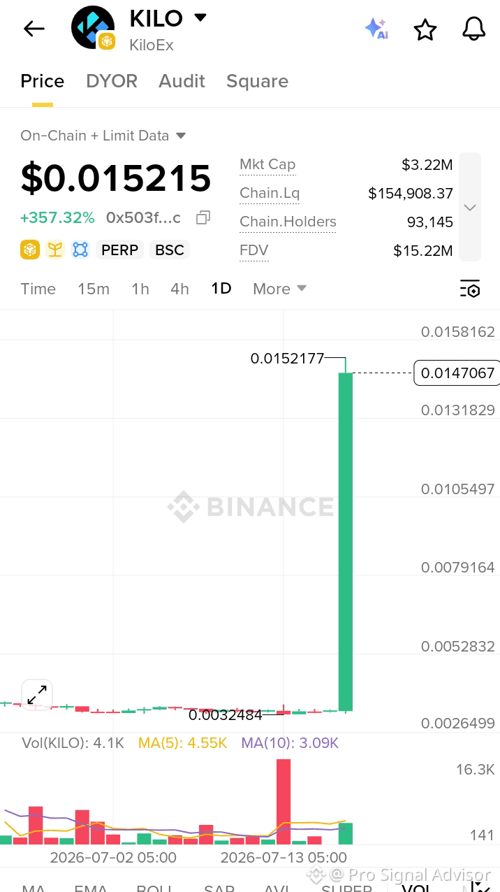Open the KILO token dropdown arrow
This screenshot has width=500, height=892.
(200, 17)
